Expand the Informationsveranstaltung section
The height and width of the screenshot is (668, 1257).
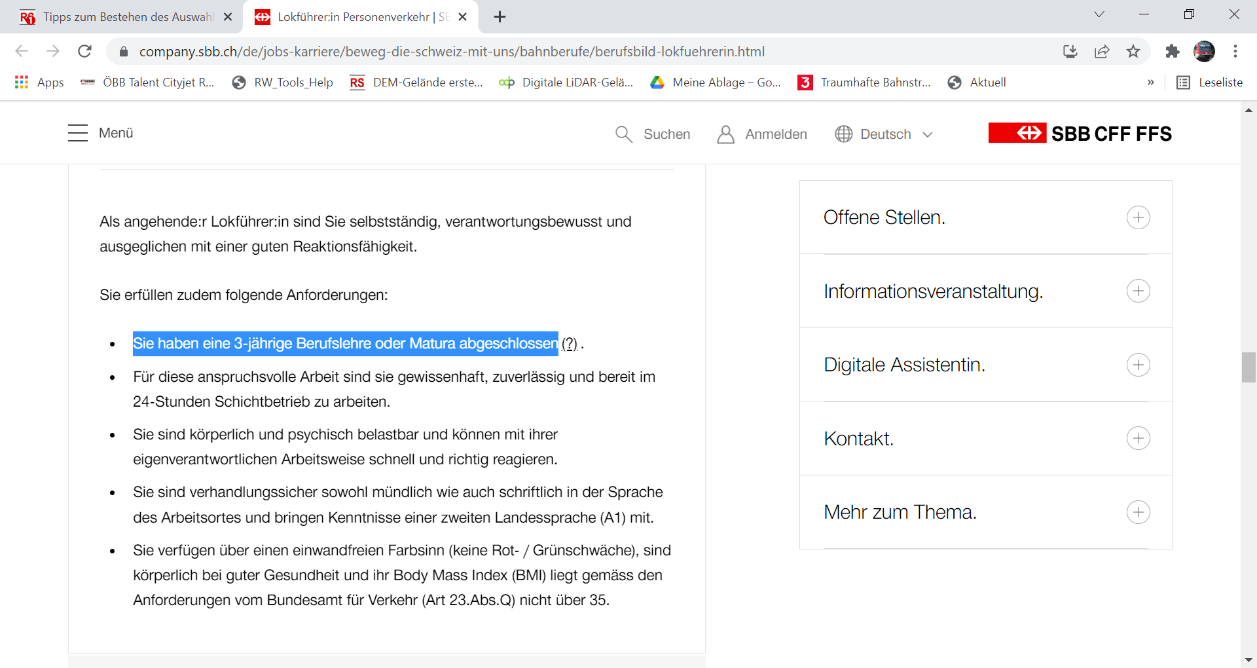click(x=1138, y=291)
